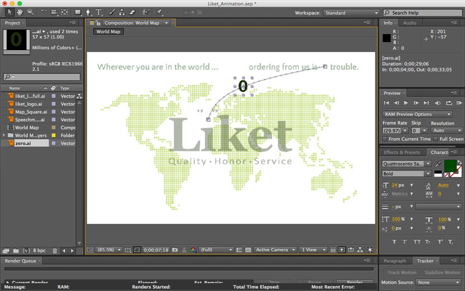Open the Timeline panel button
465x291 pixels.
tap(350, 250)
